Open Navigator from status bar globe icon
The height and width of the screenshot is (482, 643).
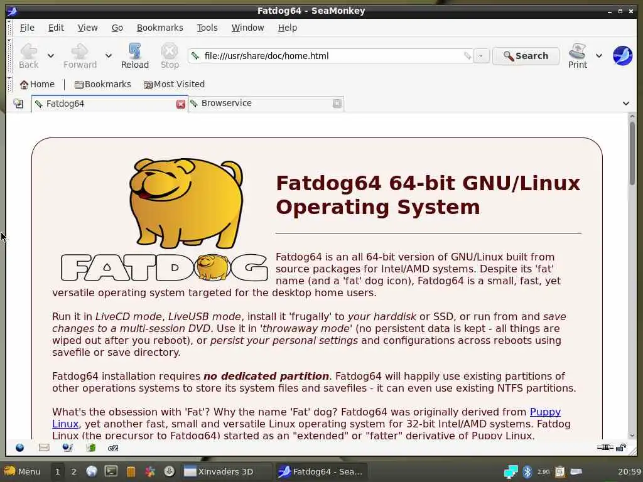19,447
